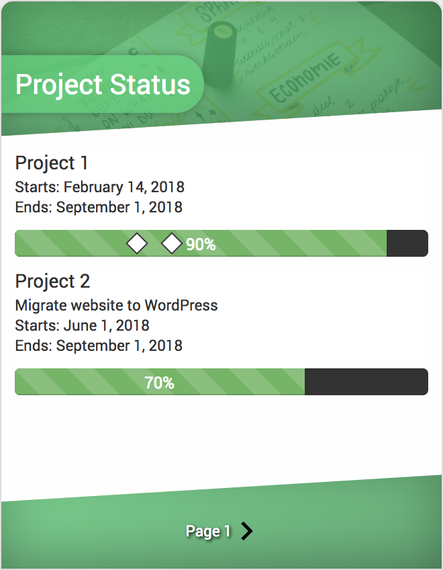Click the 90% progress label
This screenshot has height=570, width=443.
point(201,245)
